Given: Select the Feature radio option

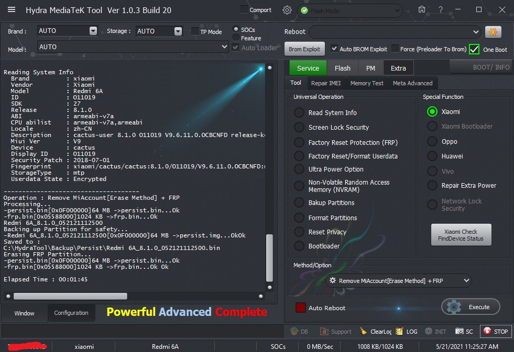Looking at the screenshot, I should (x=236, y=38).
